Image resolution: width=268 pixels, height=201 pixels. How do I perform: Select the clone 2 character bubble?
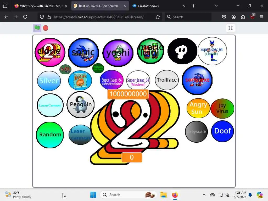pos(50,52)
